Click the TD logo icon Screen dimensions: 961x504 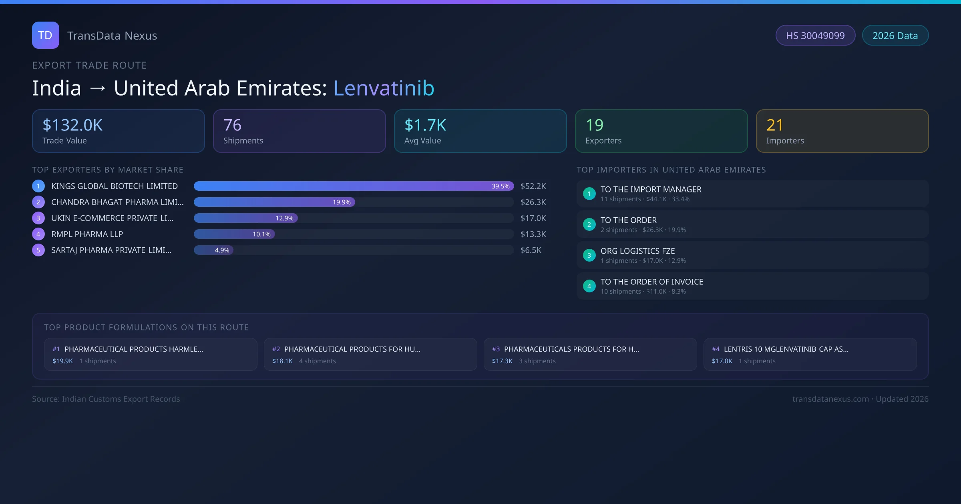click(45, 35)
